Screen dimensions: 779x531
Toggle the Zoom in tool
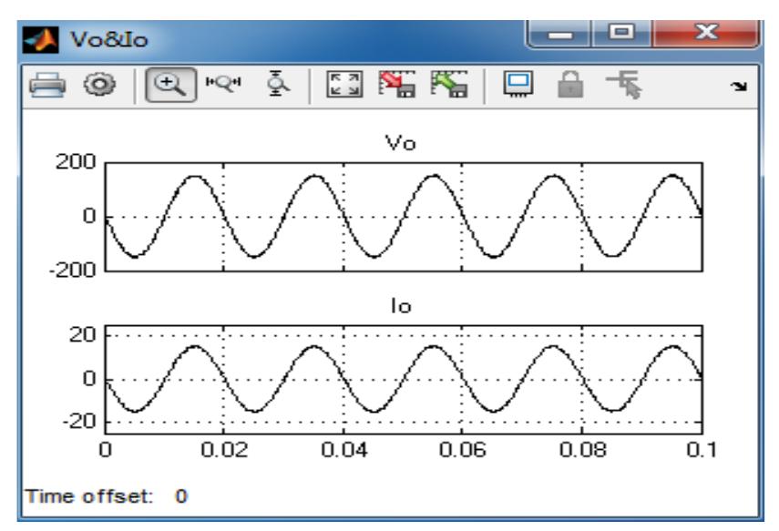tap(170, 85)
